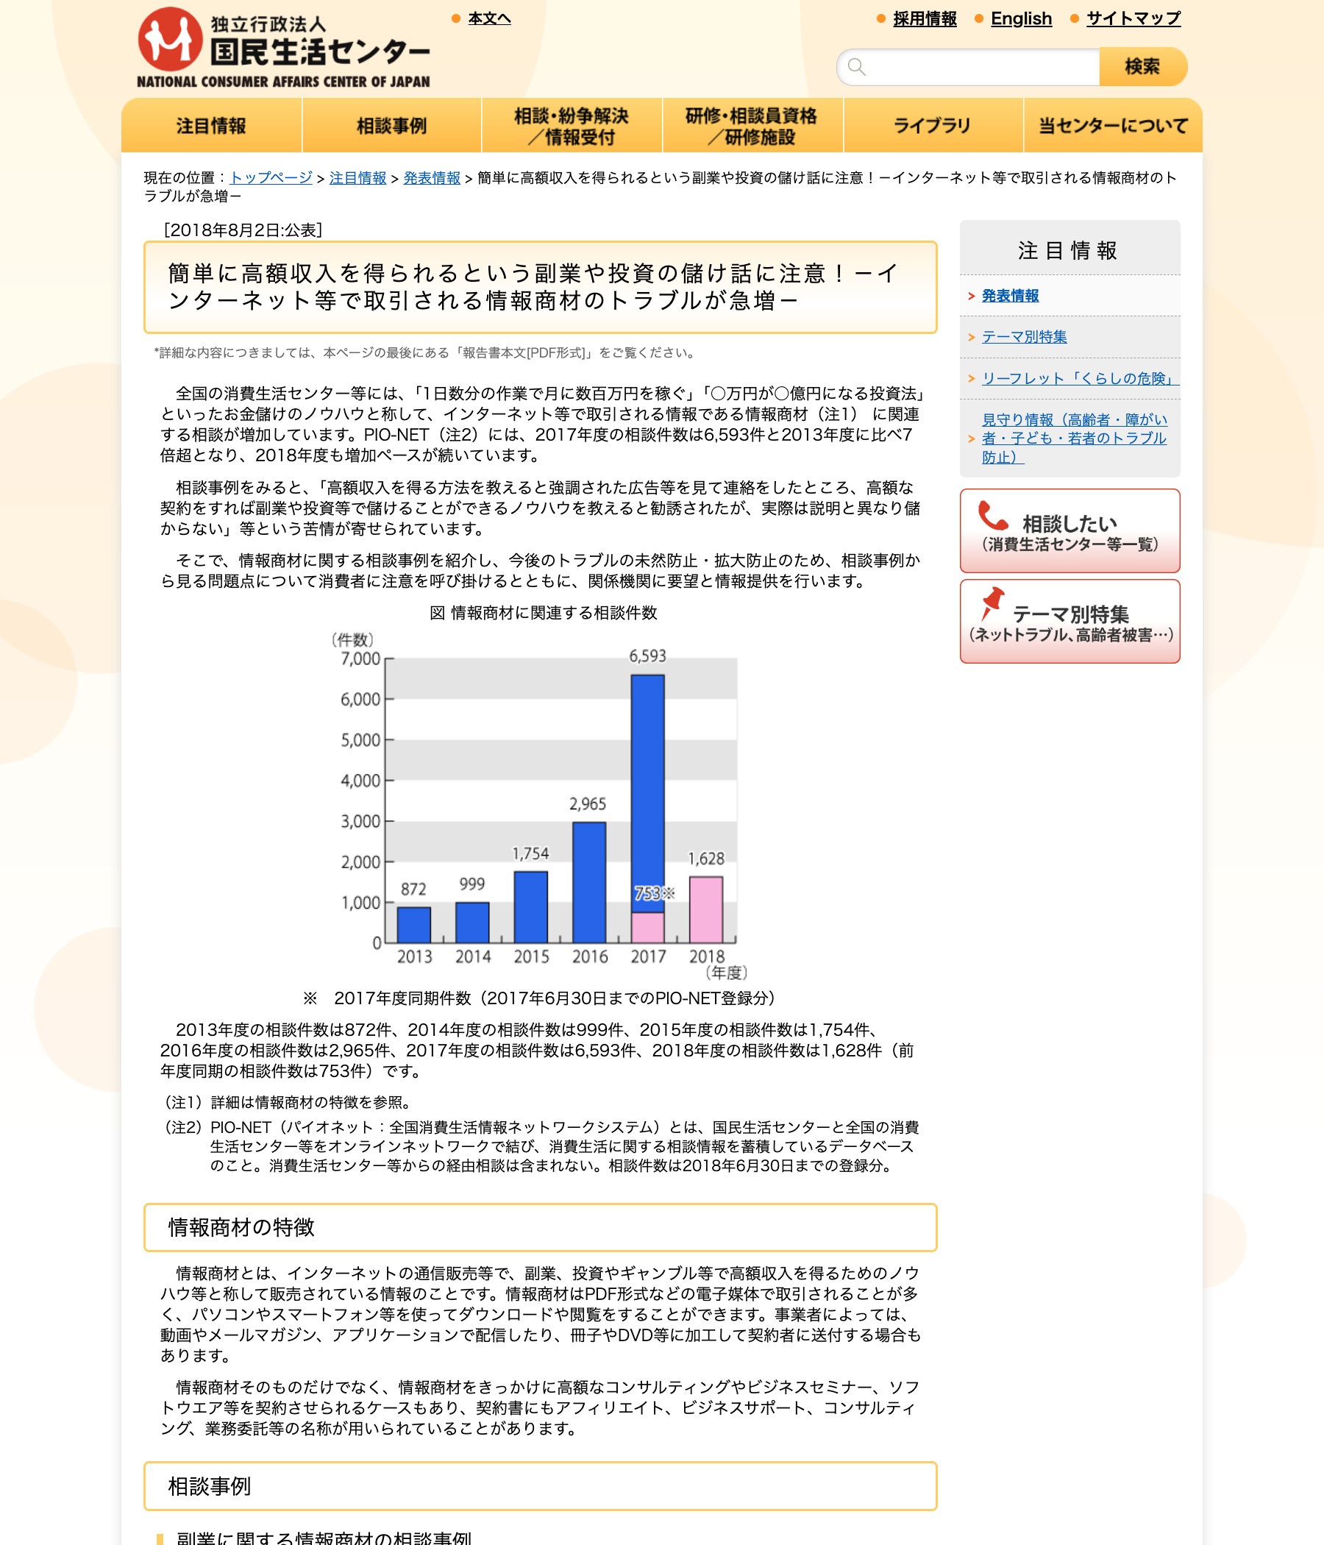Jump to content via 本文へ link
Screen dimensions: 1324x1545
click(x=490, y=18)
